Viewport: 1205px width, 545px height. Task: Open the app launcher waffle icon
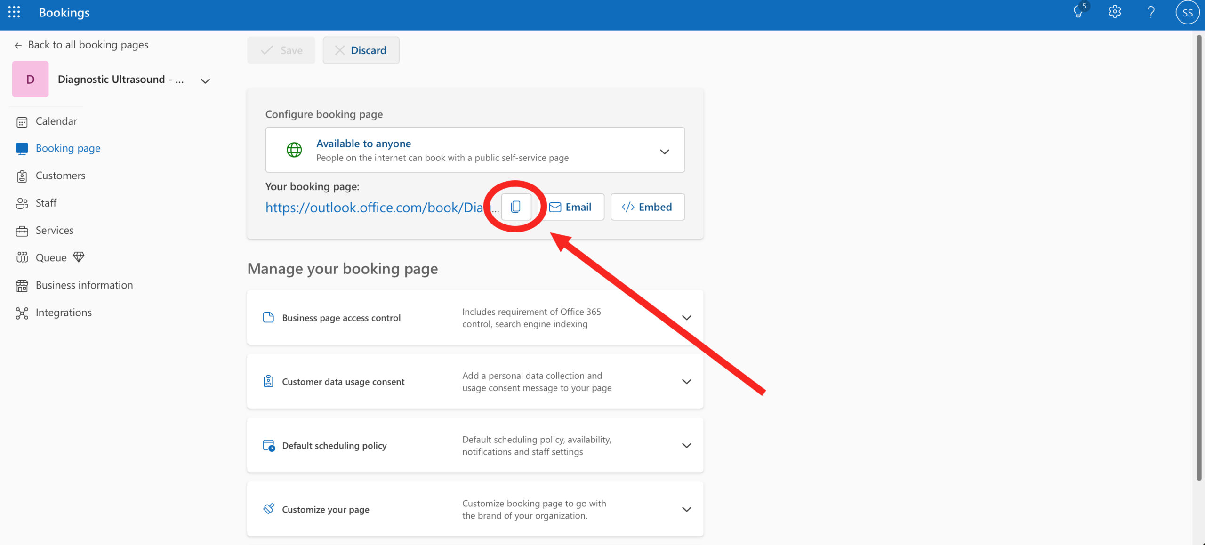(14, 12)
